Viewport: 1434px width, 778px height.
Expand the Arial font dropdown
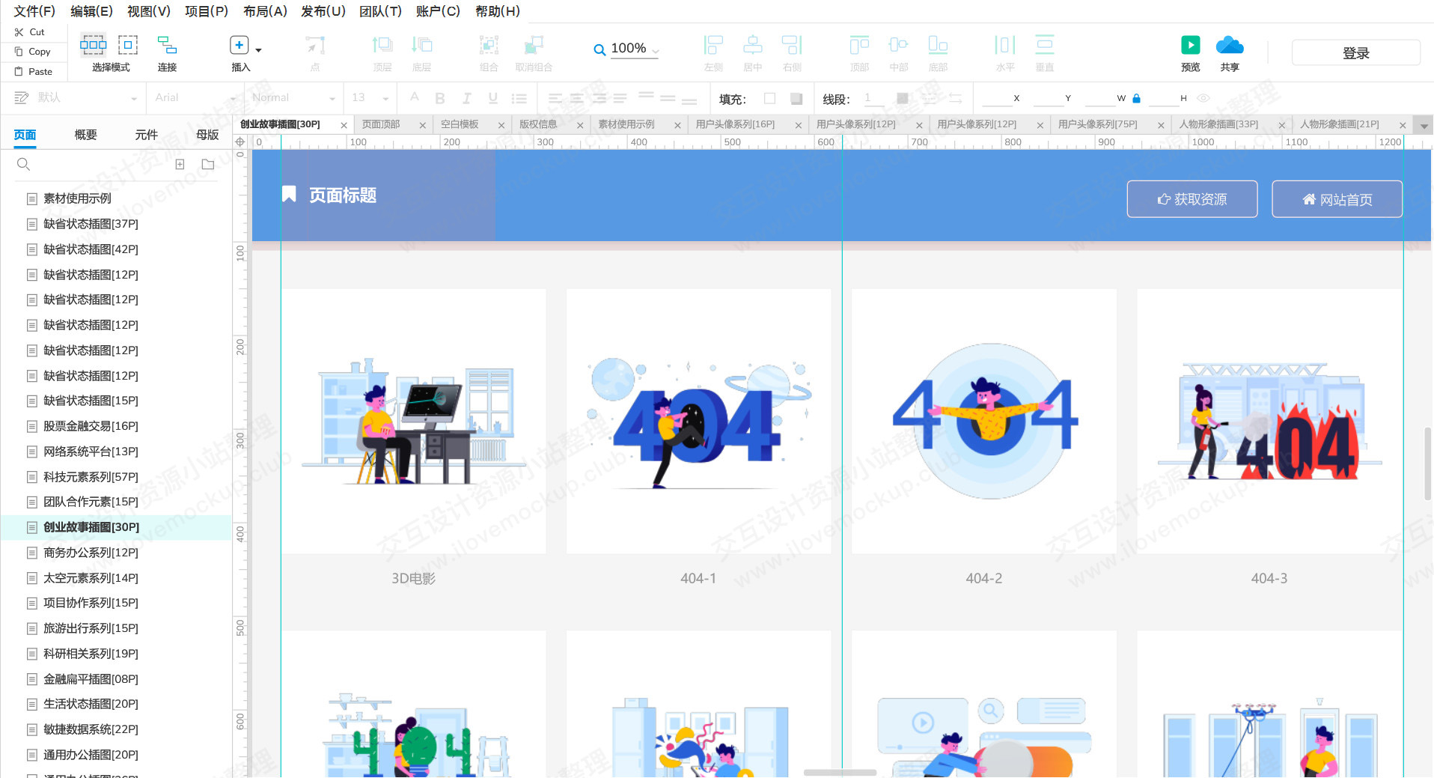(x=195, y=98)
